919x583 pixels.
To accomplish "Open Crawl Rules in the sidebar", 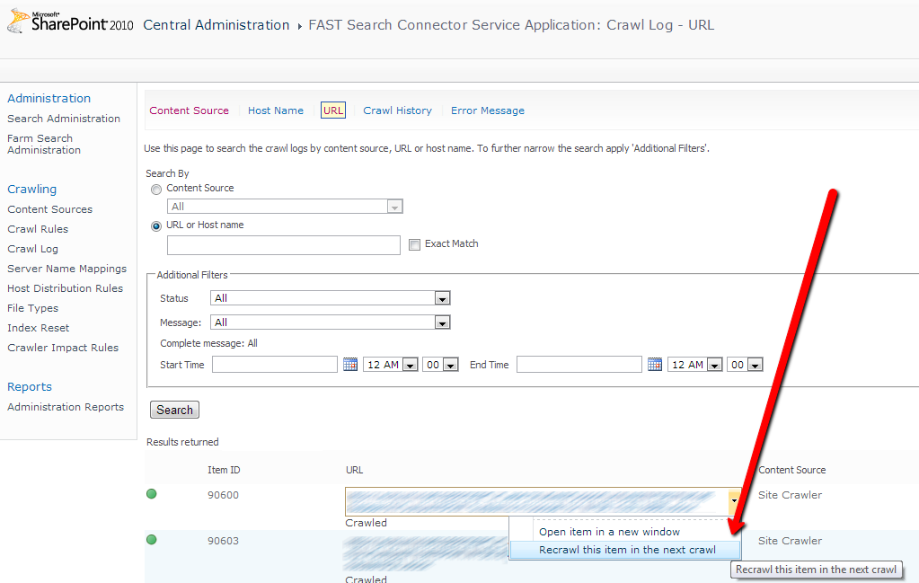I will (x=38, y=229).
